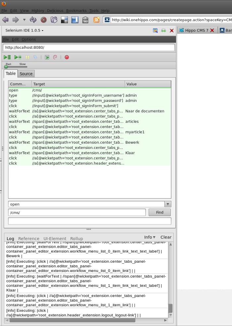Select the waitForText 'Bewerk' row
Viewport: 232px width, 326px height.
click(x=90, y=142)
